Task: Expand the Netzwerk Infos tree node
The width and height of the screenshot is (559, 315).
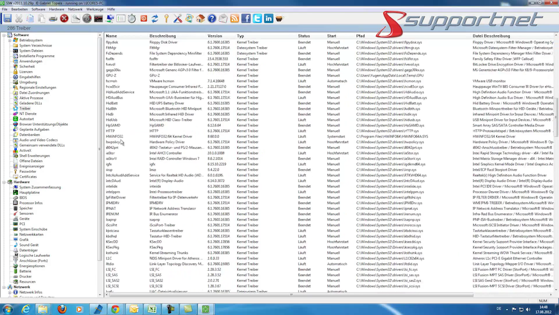Action: click(10, 292)
